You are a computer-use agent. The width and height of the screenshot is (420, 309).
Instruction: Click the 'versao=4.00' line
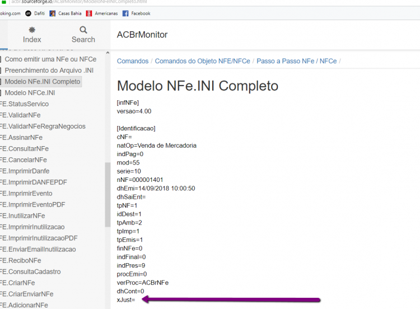[x=134, y=111]
